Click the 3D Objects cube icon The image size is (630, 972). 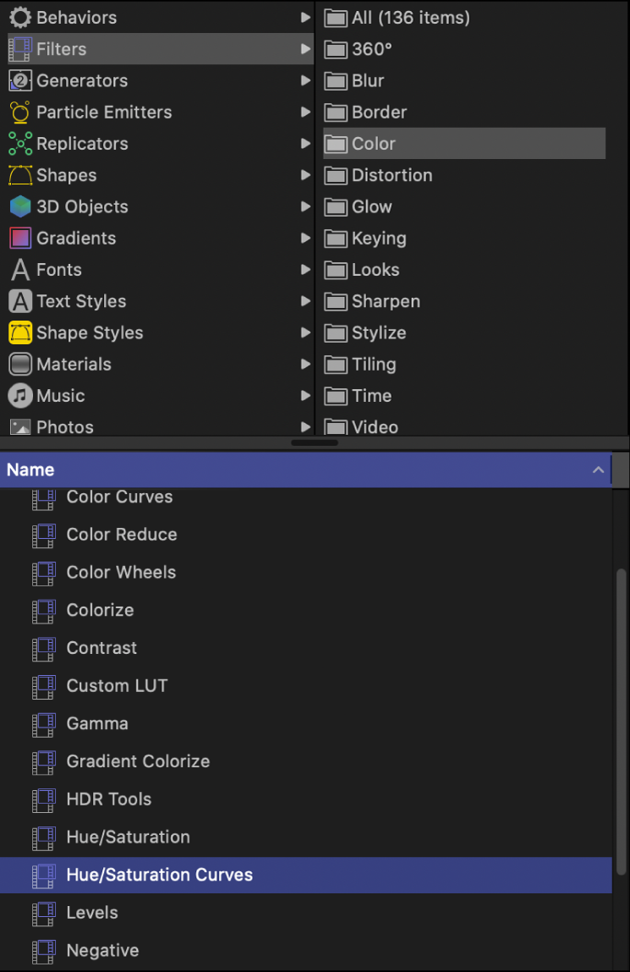tap(20, 207)
